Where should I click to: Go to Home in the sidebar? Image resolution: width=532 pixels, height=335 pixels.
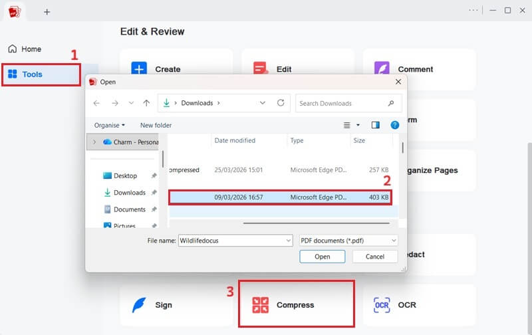click(25, 49)
